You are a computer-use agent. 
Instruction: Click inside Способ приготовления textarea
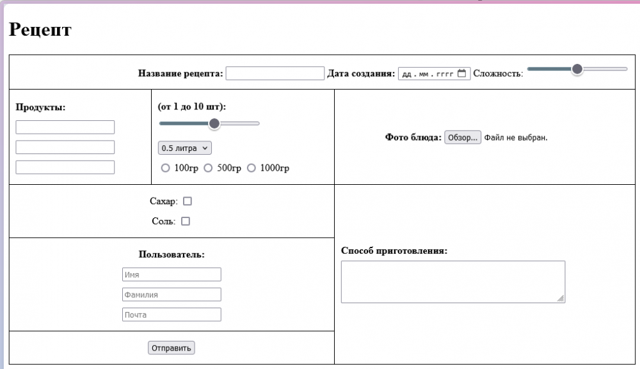(x=452, y=281)
